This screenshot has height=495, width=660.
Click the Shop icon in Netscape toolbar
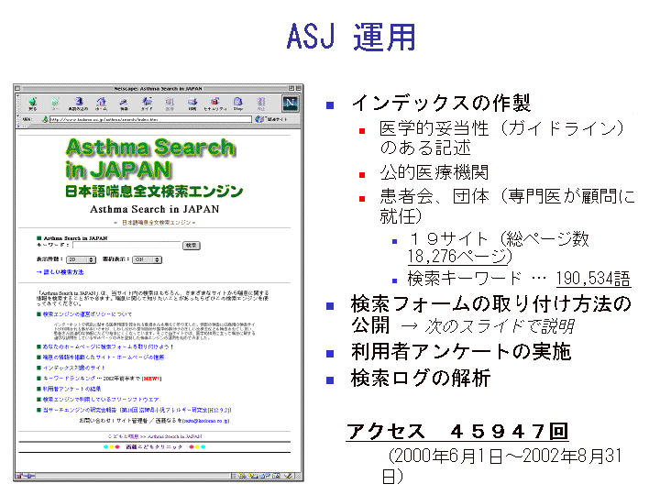click(237, 103)
